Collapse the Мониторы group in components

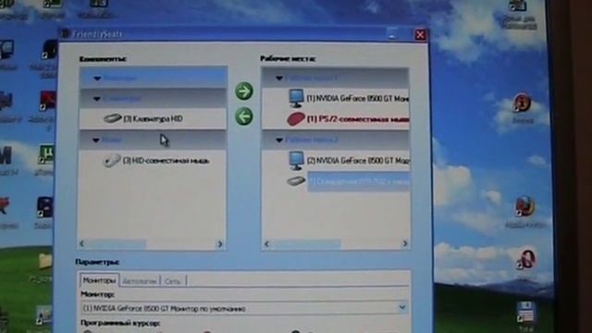tap(97, 78)
